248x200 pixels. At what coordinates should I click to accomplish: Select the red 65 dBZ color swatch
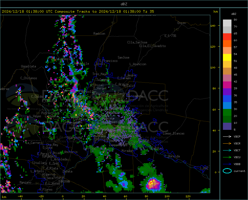(x=227, y=37)
